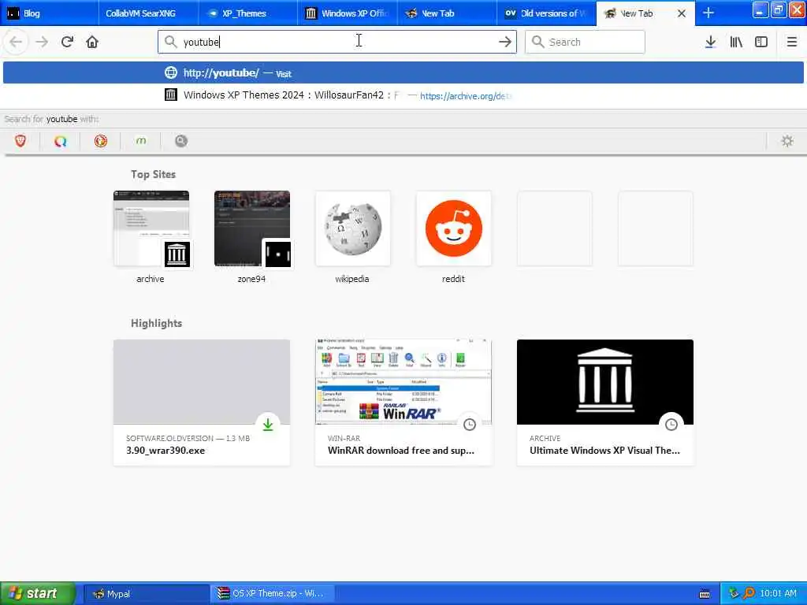Open WinRAR download free highlight card
Screen dimensions: 807x605
[403, 403]
